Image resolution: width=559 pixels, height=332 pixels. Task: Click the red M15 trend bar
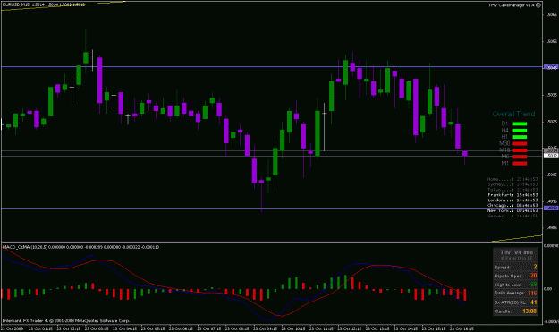[520, 150]
